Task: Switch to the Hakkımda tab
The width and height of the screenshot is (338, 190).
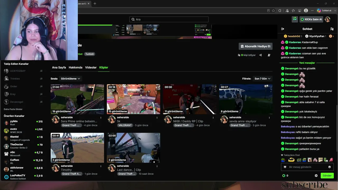Action: point(76,68)
